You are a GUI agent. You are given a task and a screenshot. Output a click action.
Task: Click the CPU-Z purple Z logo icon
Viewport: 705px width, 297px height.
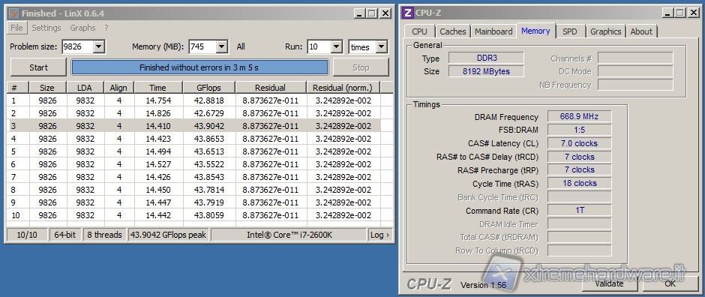click(x=407, y=13)
